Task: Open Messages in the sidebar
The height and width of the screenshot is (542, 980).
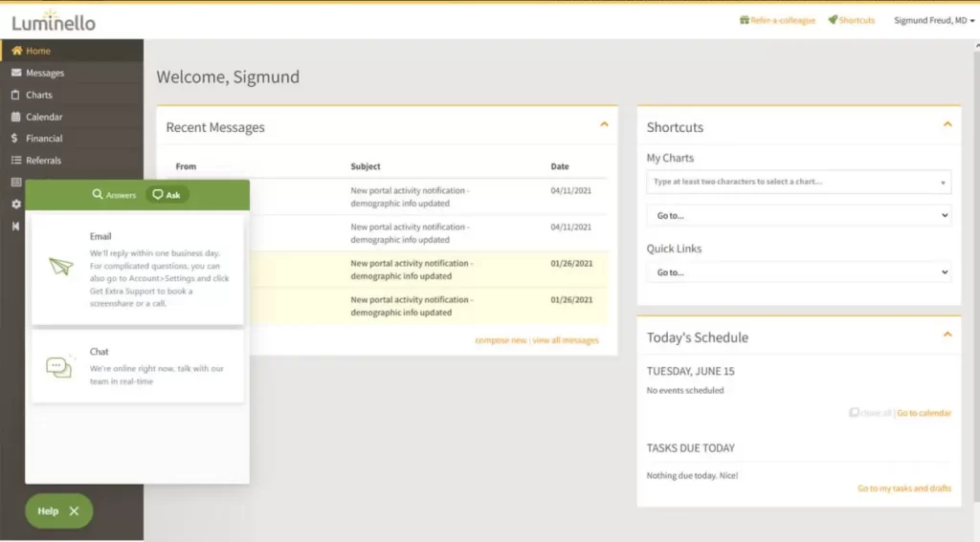Action: (x=72, y=73)
